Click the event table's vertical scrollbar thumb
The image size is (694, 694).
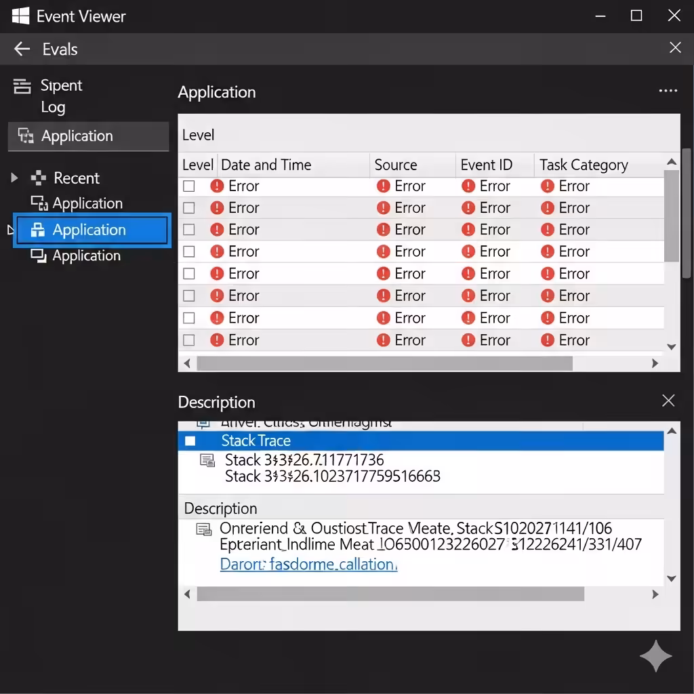672,216
